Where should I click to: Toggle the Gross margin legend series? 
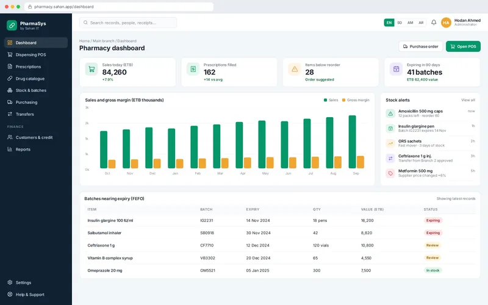[x=356, y=100]
